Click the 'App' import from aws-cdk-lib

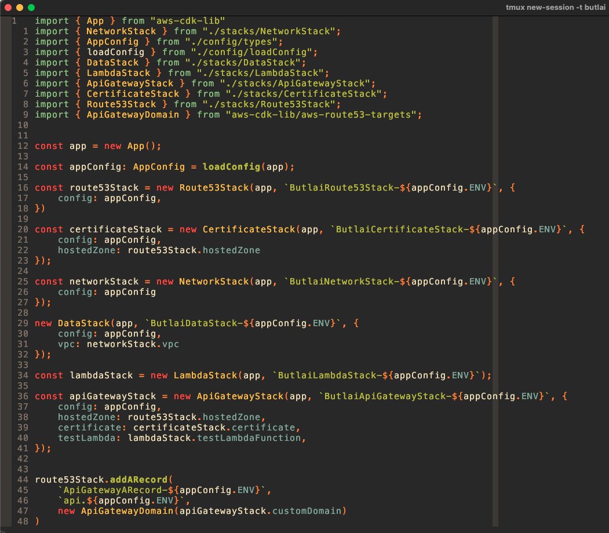(x=95, y=21)
